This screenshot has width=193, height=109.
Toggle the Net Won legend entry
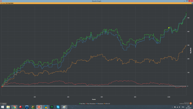click(82, 103)
